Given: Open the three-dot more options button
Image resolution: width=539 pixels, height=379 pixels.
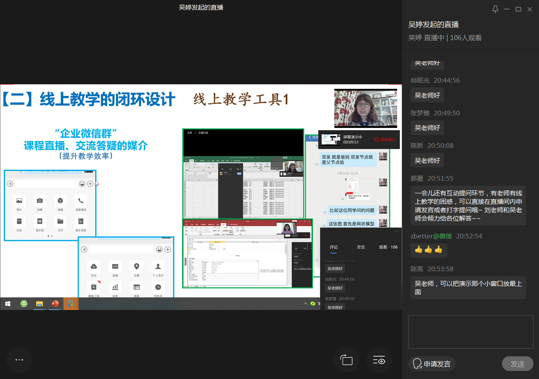Looking at the screenshot, I should coord(19,360).
